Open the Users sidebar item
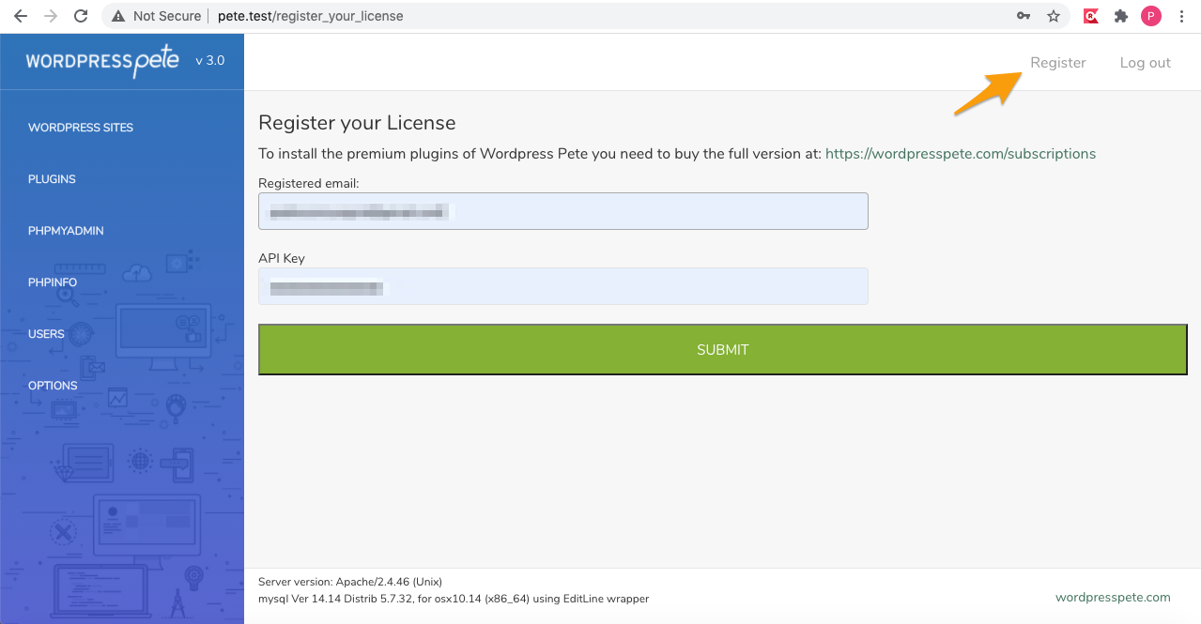 (46, 334)
